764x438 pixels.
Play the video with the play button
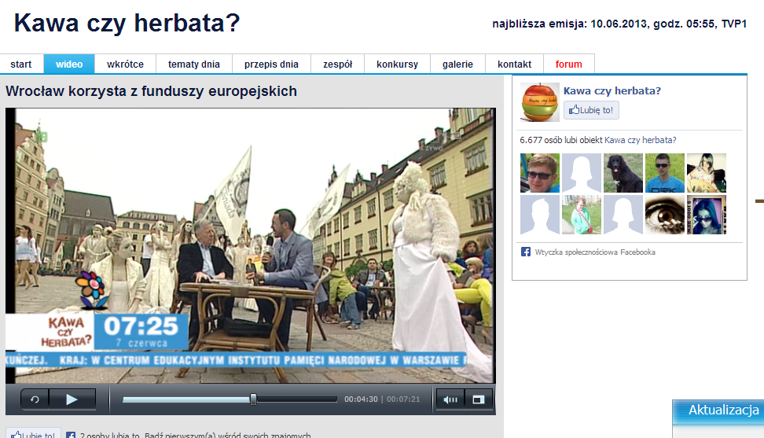[x=72, y=399]
